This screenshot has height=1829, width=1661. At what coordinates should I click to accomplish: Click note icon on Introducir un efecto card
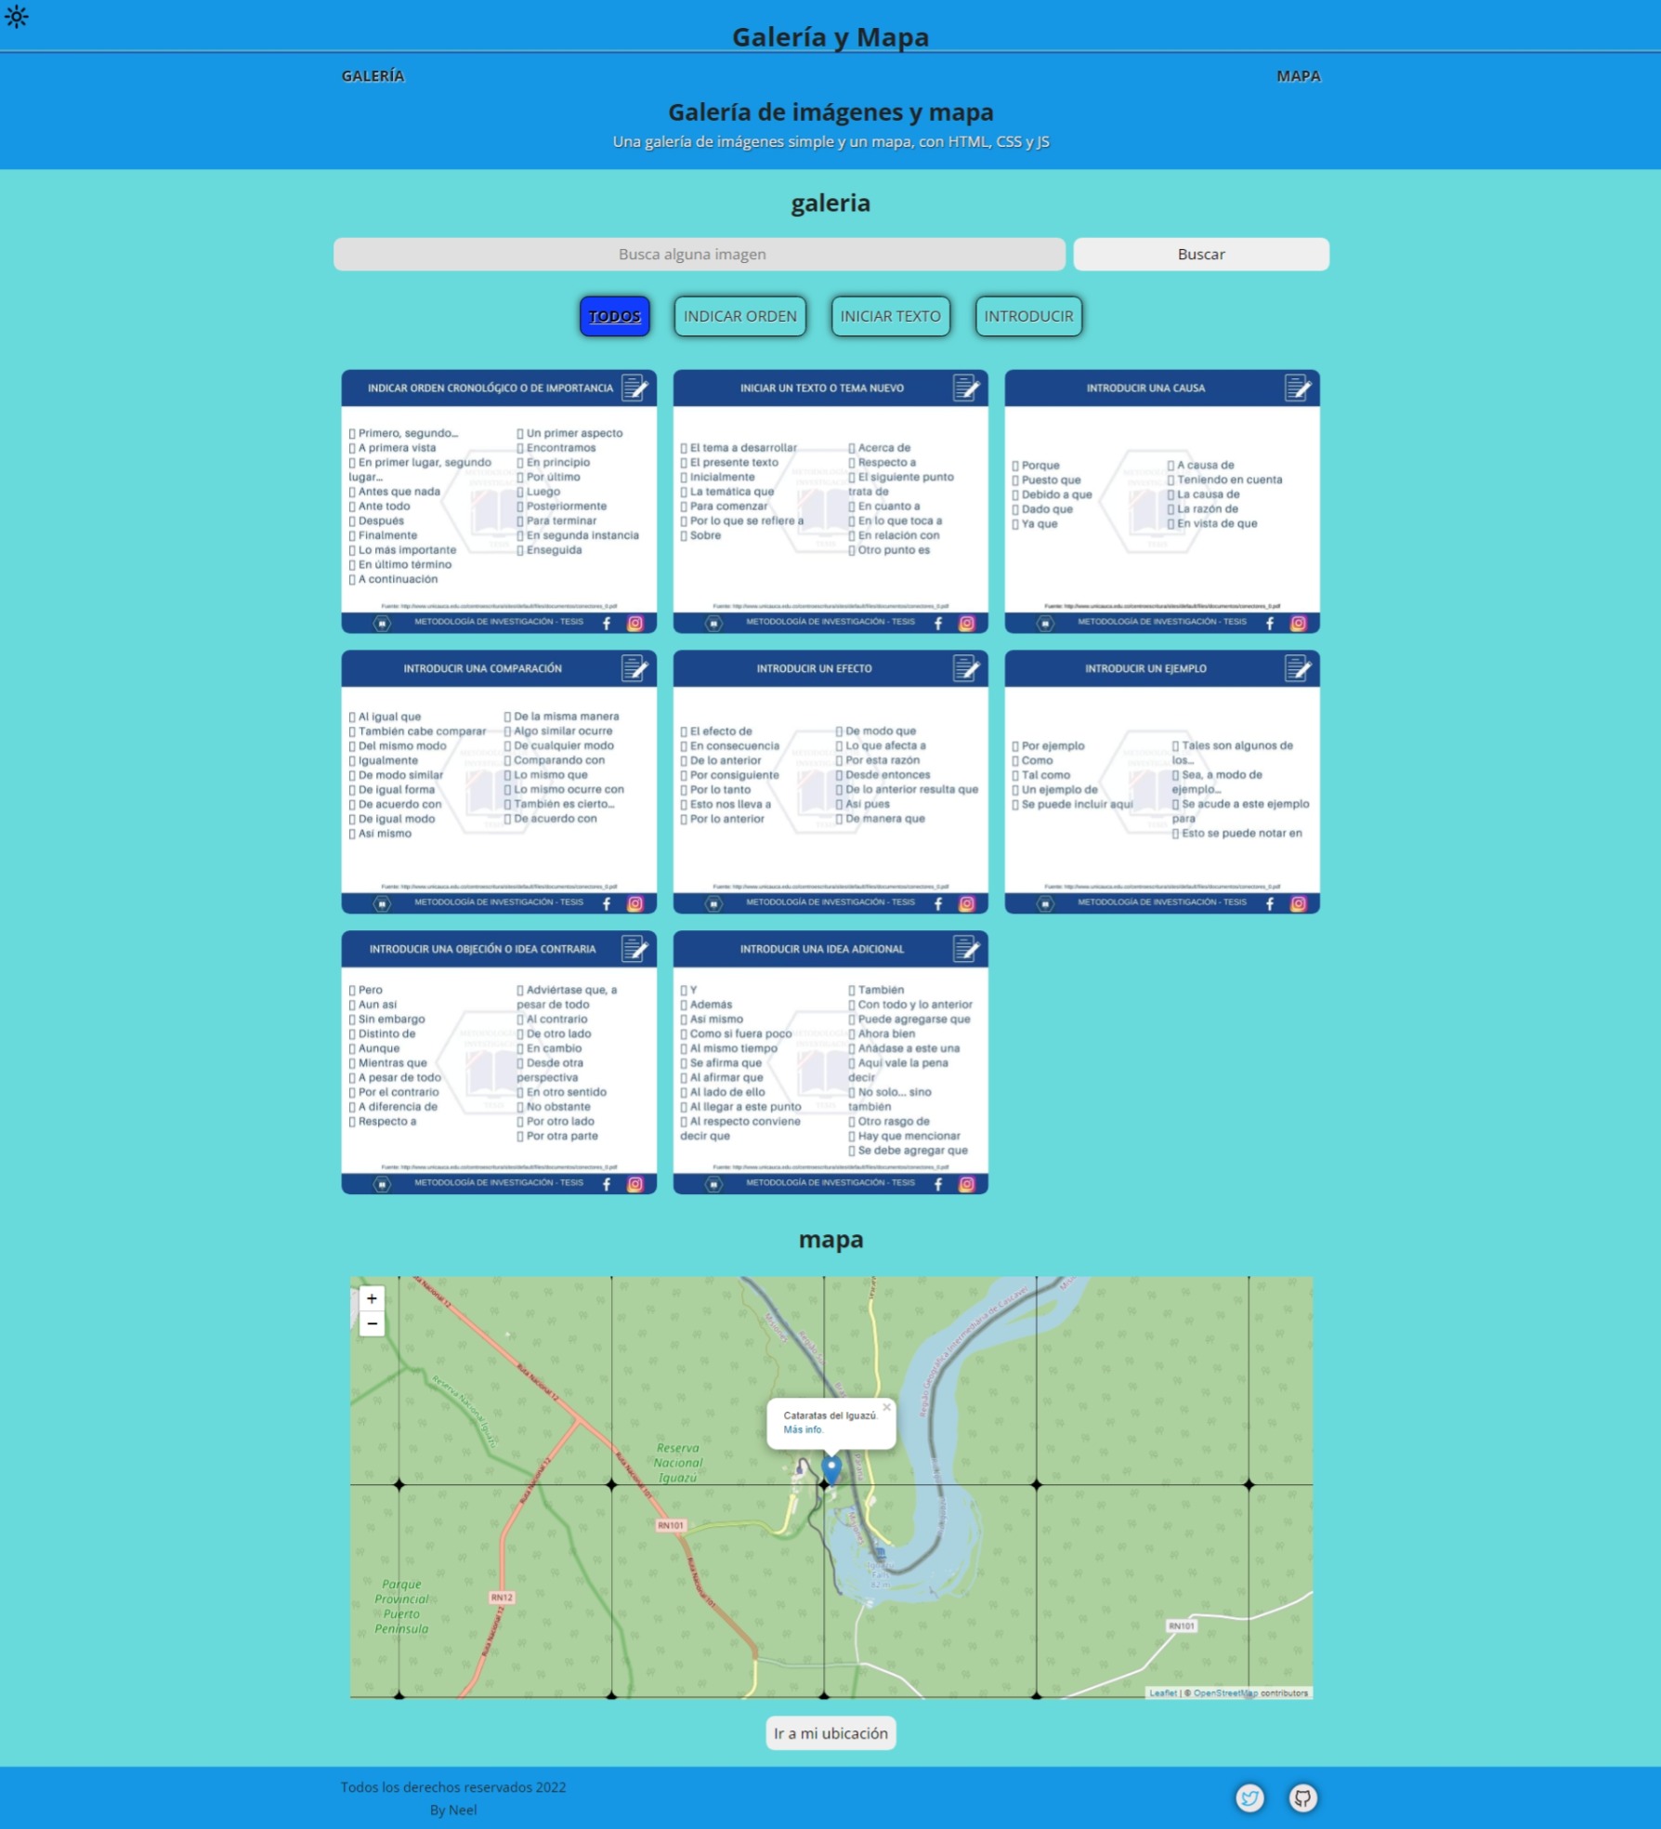coord(966,668)
